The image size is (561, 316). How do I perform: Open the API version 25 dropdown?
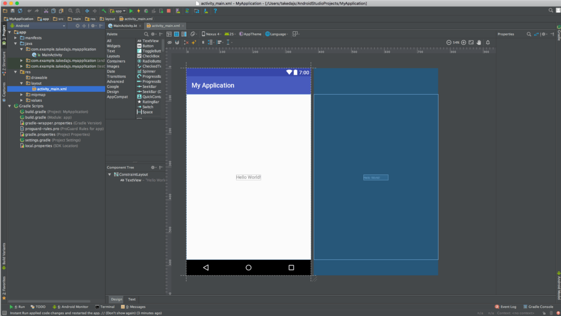(x=231, y=34)
